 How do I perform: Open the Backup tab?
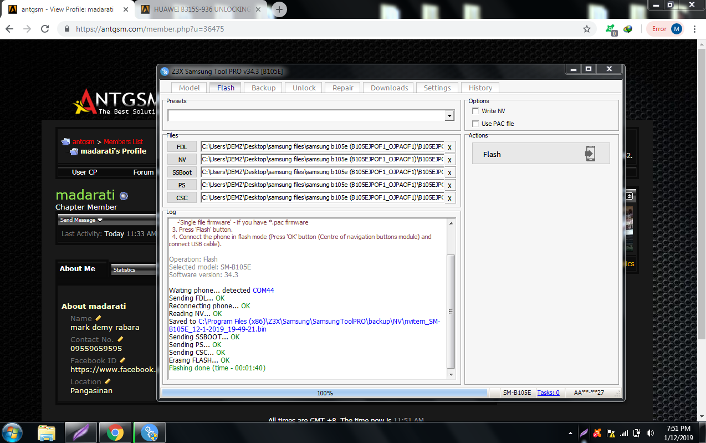point(264,88)
